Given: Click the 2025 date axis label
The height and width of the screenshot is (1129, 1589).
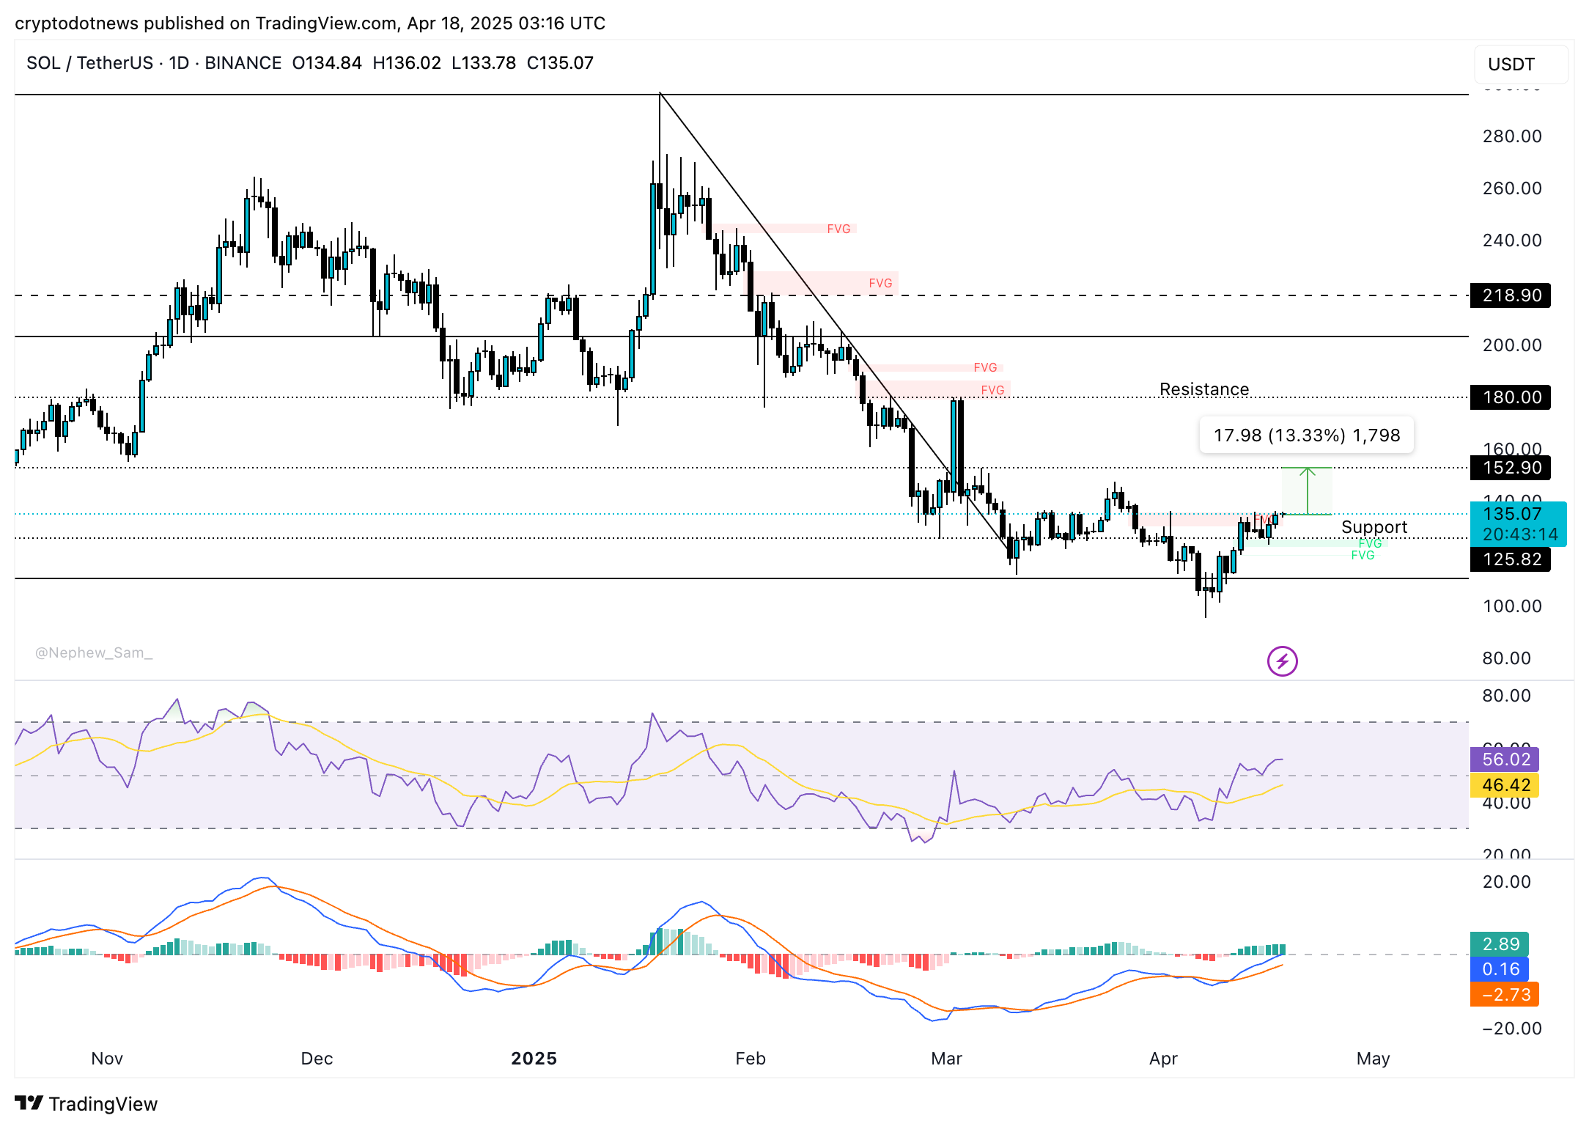Looking at the screenshot, I should [534, 1059].
